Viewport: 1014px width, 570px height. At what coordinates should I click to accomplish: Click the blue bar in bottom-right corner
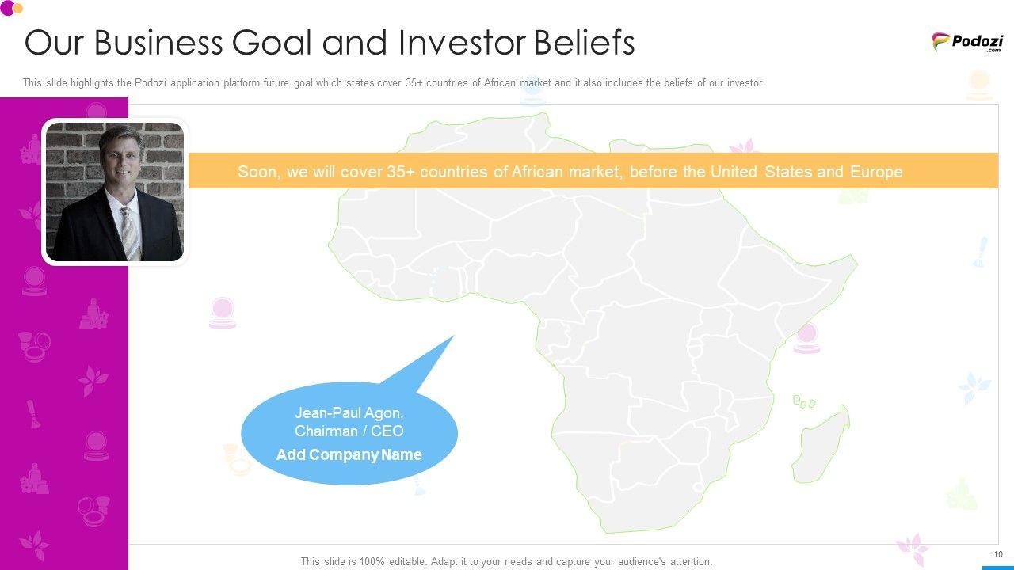pyautogui.click(x=997, y=567)
